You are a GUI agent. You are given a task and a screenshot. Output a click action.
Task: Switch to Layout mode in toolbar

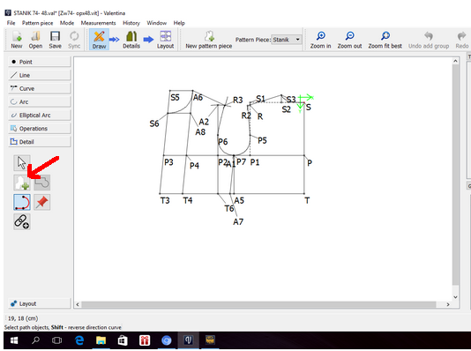pos(165,40)
